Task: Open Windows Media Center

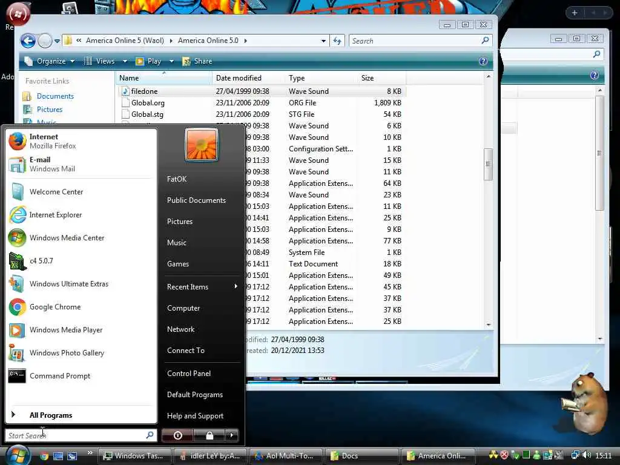Action: (x=81, y=237)
